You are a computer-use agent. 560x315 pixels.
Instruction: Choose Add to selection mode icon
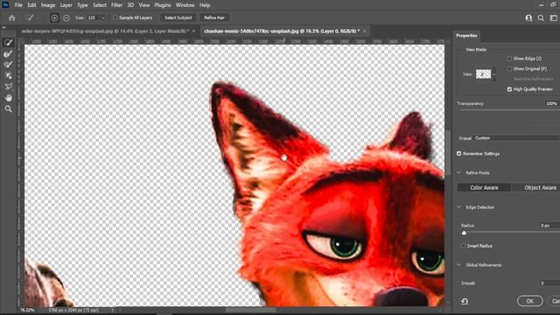(x=54, y=17)
